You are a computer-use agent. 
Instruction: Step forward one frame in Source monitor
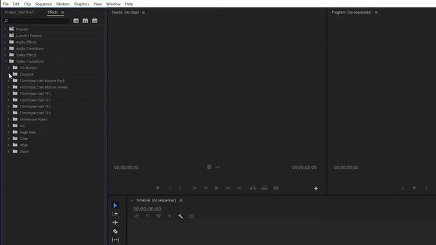point(228,188)
